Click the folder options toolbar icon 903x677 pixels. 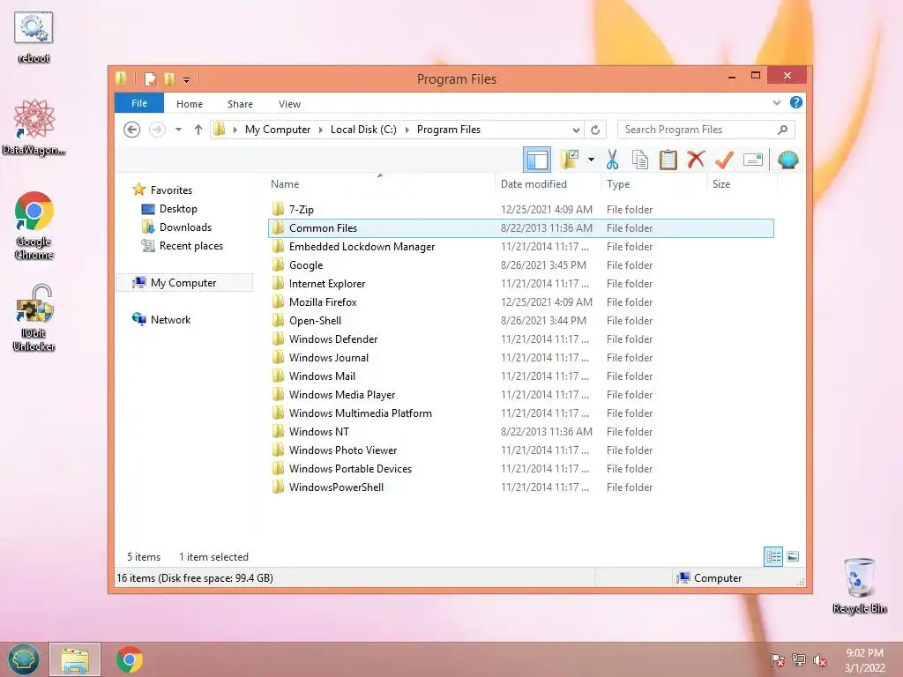570,160
